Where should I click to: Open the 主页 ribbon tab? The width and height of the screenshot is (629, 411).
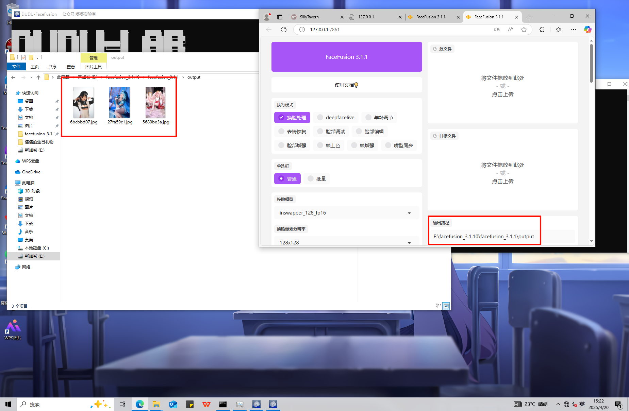point(35,67)
